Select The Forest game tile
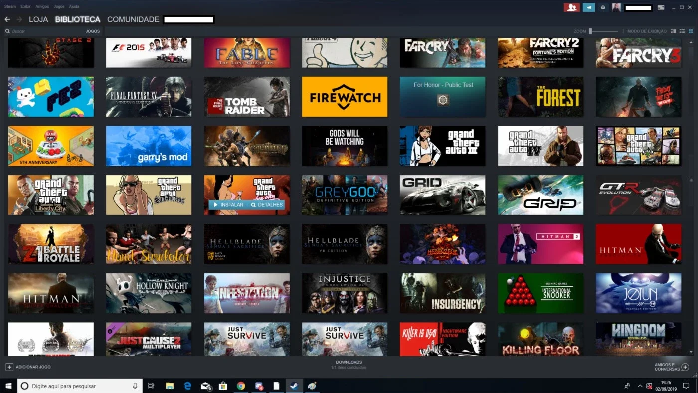 click(540, 97)
